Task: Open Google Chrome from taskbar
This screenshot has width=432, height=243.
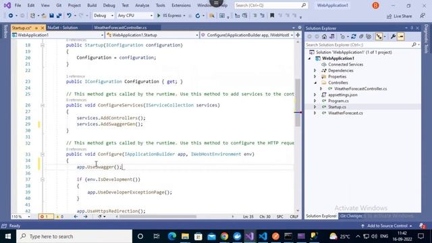Action: pos(224,236)
